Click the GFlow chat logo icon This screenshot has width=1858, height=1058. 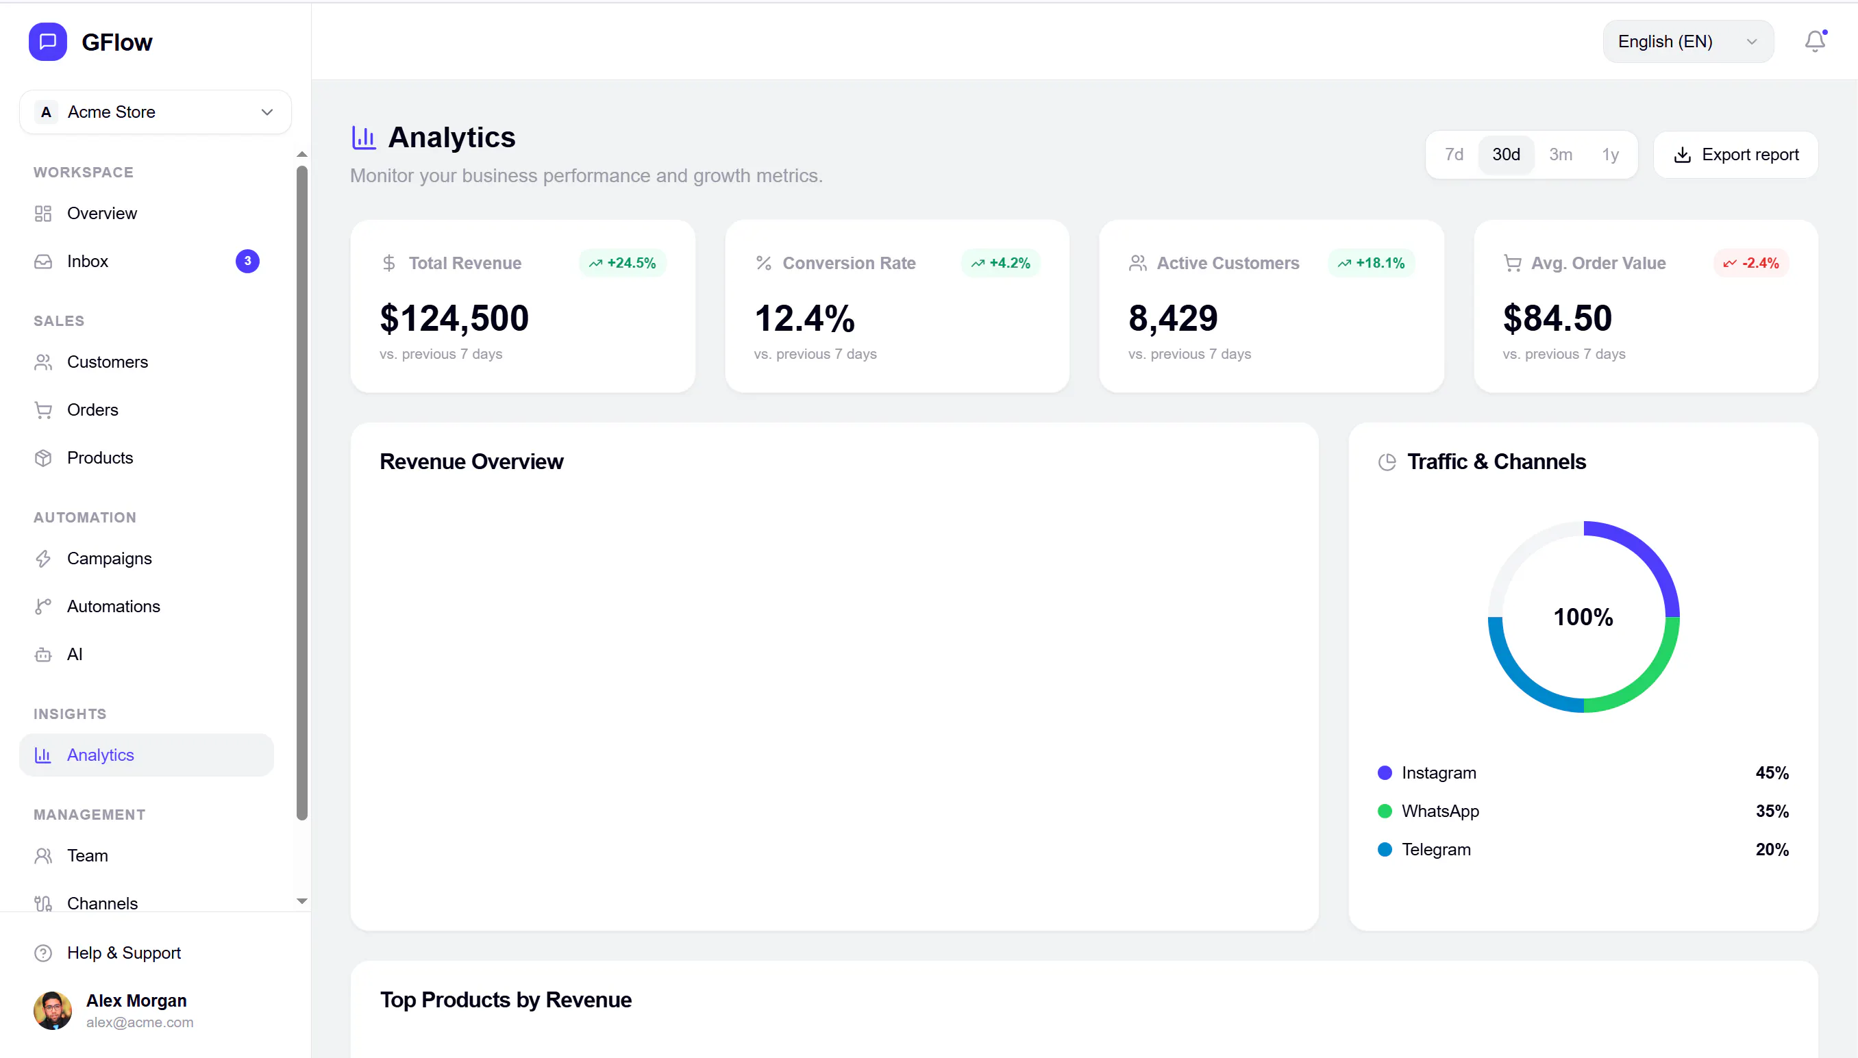(x=47, y=41)
